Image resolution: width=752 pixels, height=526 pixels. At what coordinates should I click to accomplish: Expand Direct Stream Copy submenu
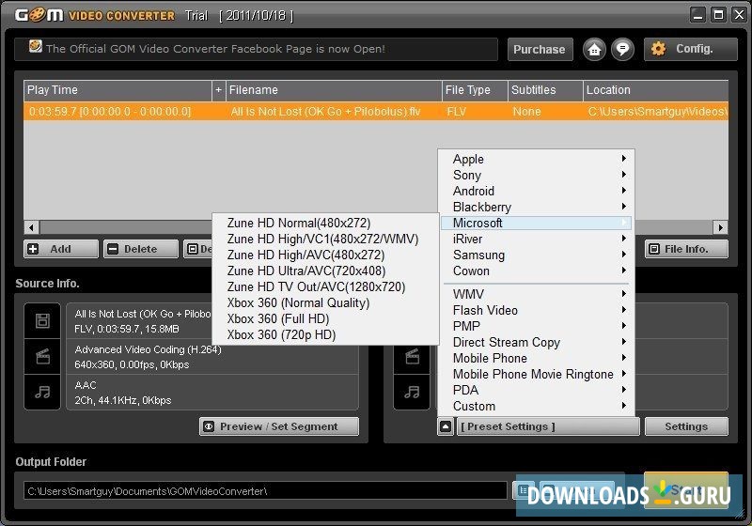(536, 343)
